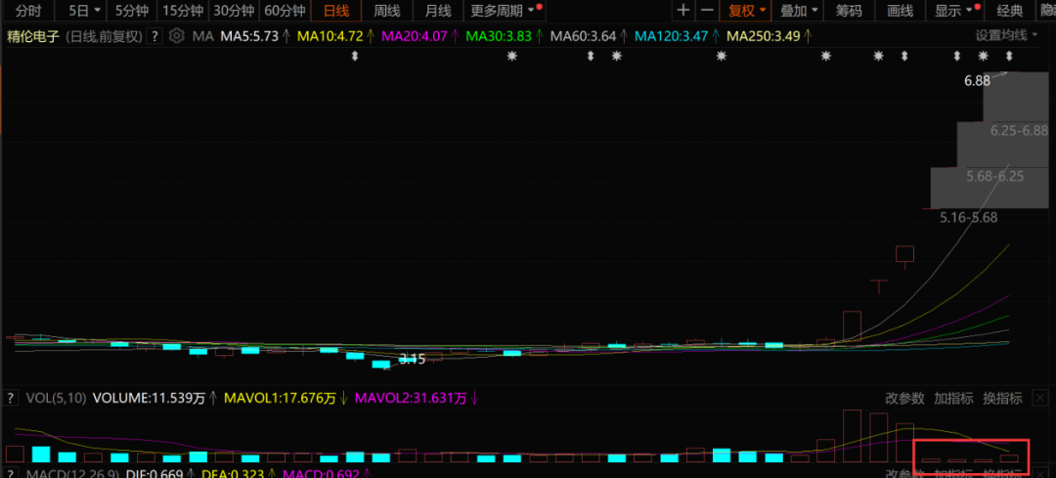Click the 筹码 chip distribution button

click(x=849, y=10)
